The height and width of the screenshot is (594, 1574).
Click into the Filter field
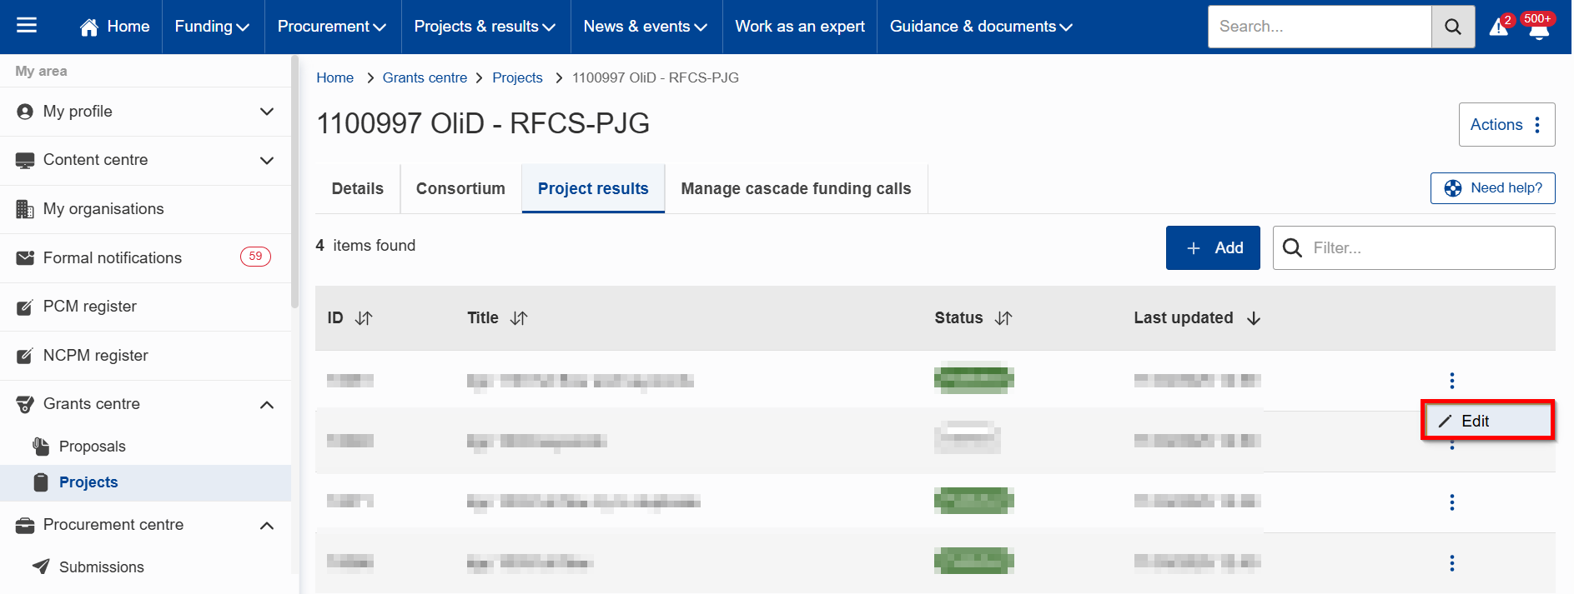tap(1414, 248)
